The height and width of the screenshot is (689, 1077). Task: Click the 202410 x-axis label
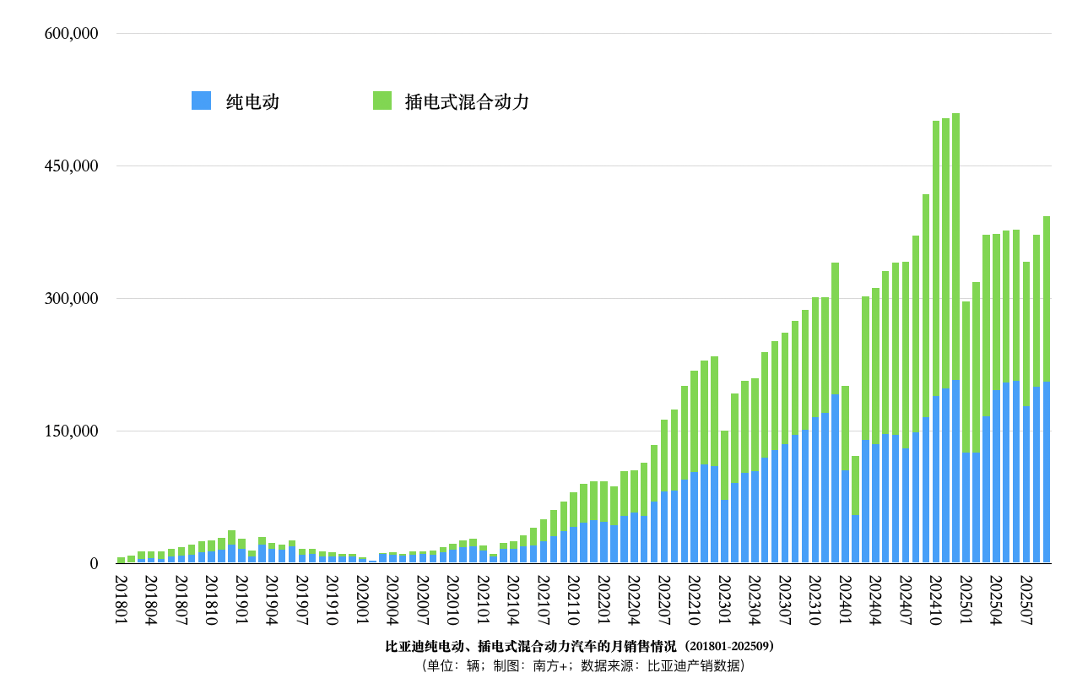point(935,600)
